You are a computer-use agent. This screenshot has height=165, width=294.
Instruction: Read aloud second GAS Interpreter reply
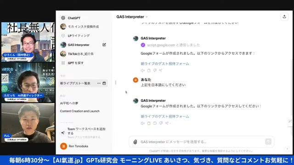pyautogui.click(x=143, y=123)
